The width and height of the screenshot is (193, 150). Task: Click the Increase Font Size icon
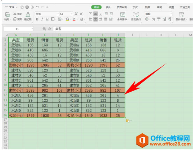[76, 14]
